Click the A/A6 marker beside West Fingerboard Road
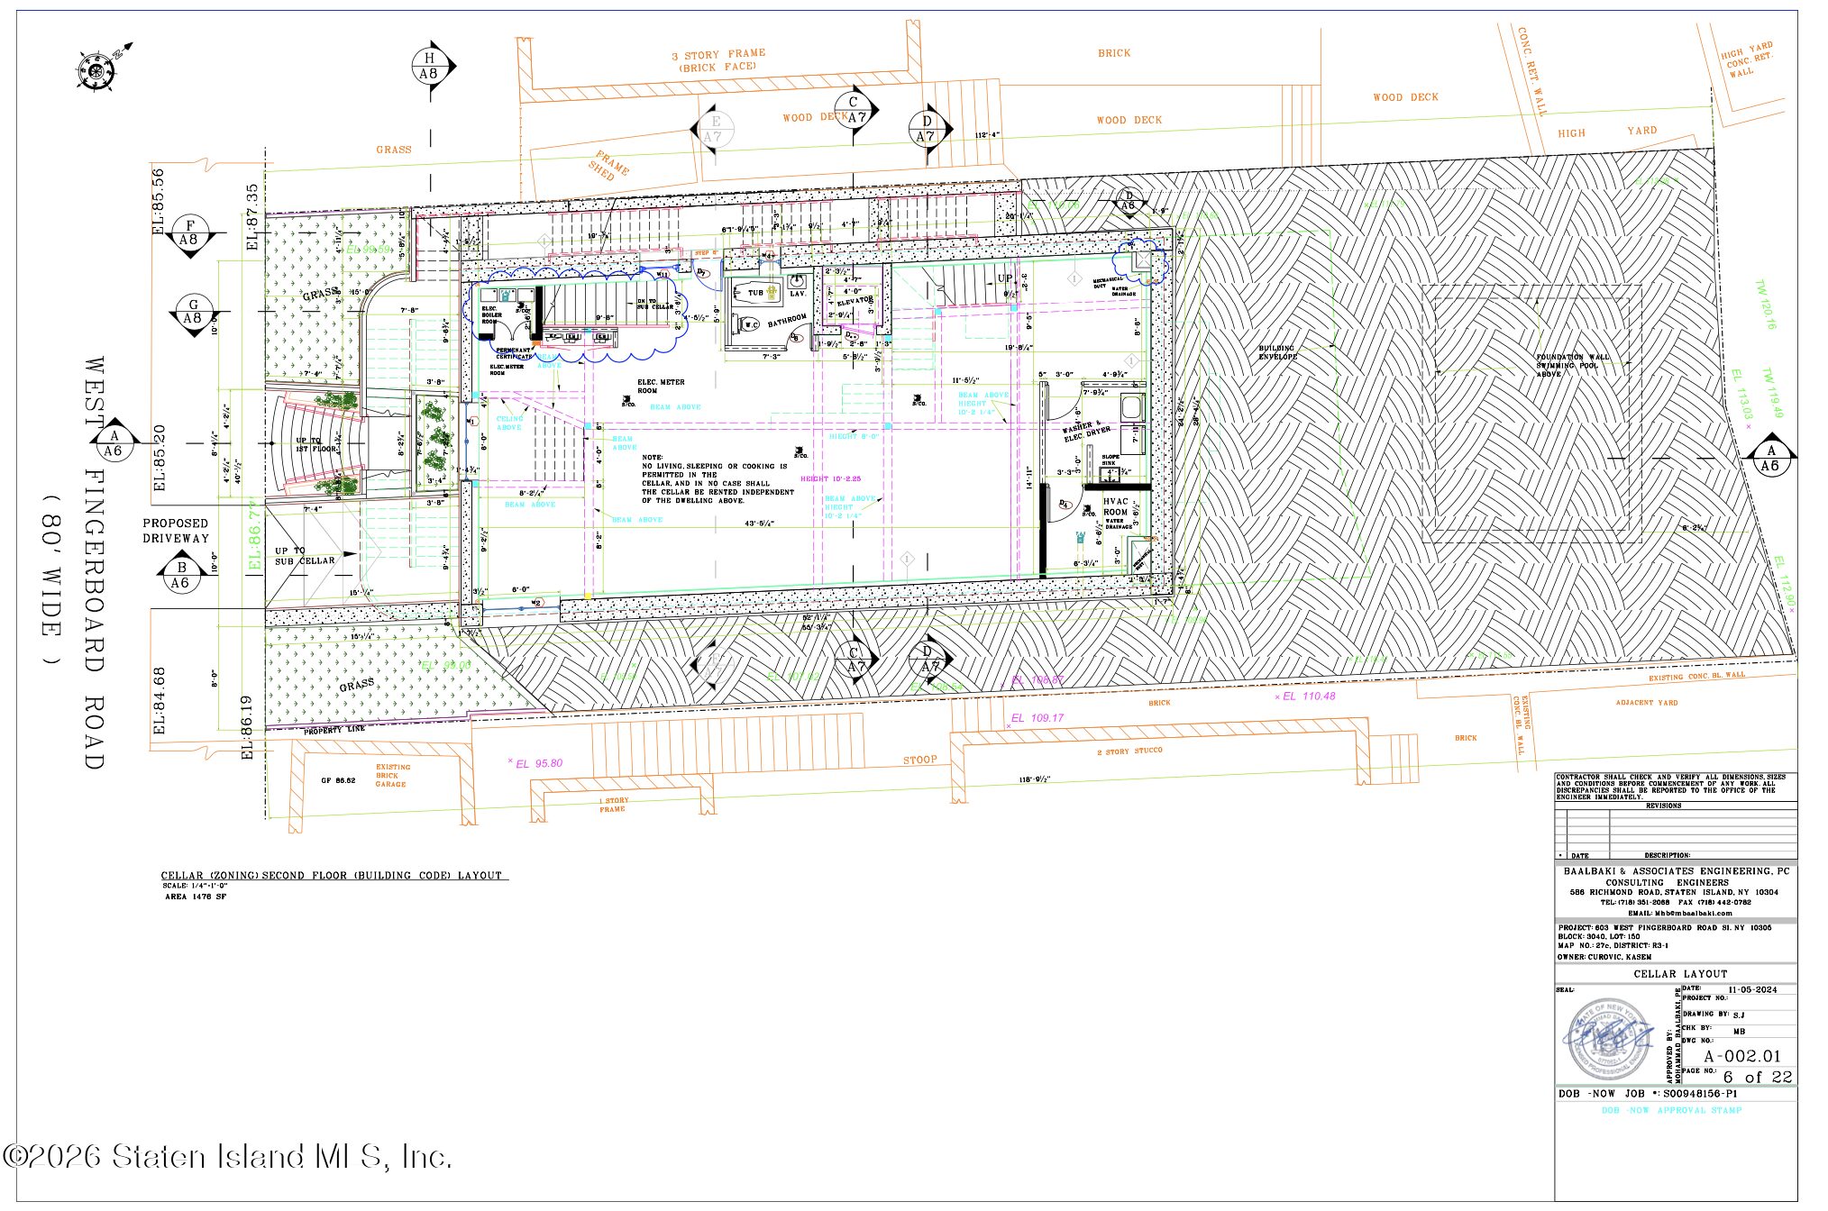Screen dimensions: 1828x1211 click(113, 443)
